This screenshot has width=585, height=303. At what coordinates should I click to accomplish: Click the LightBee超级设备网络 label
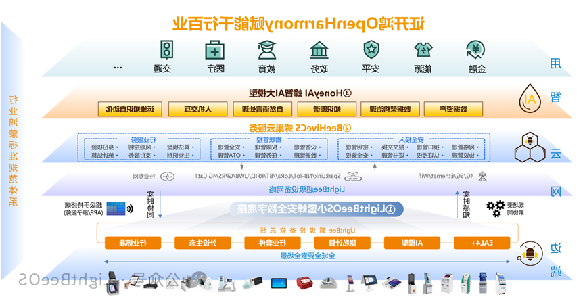point(307,189)
